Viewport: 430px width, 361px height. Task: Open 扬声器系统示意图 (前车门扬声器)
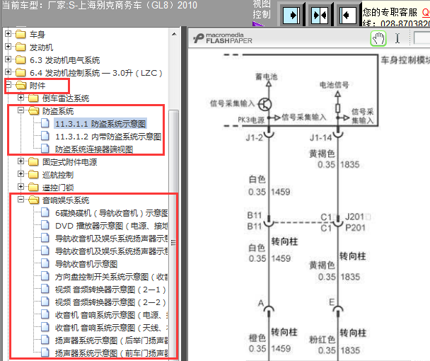tap(111, 353)
